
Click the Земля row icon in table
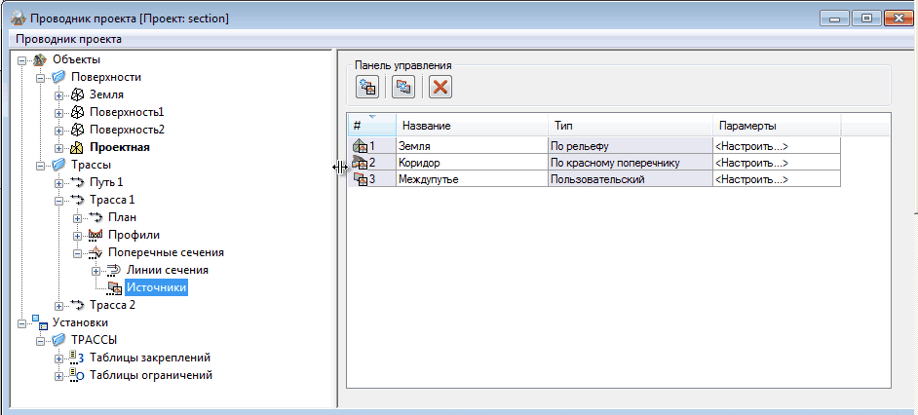pos(359,146)
